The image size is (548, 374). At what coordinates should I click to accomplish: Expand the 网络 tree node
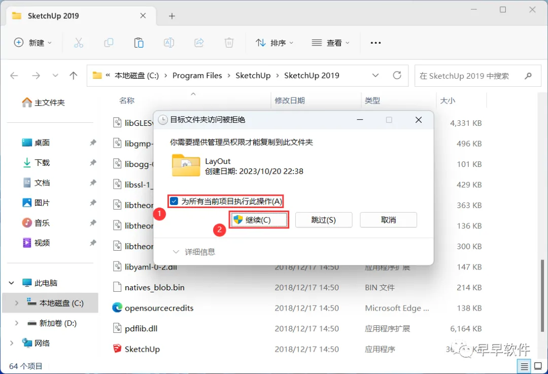(x=12, y=343)
